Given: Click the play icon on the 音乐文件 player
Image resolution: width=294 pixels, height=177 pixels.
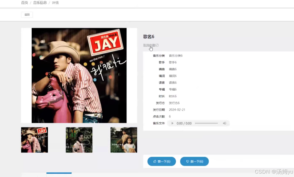Looking at the screenshot, I should pyautogui.click(x=172, y=123).
